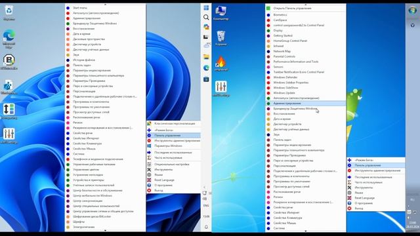Click the Windows 11 Start button in vertical taskbar
420x236 pixels.
click(206, 8)
